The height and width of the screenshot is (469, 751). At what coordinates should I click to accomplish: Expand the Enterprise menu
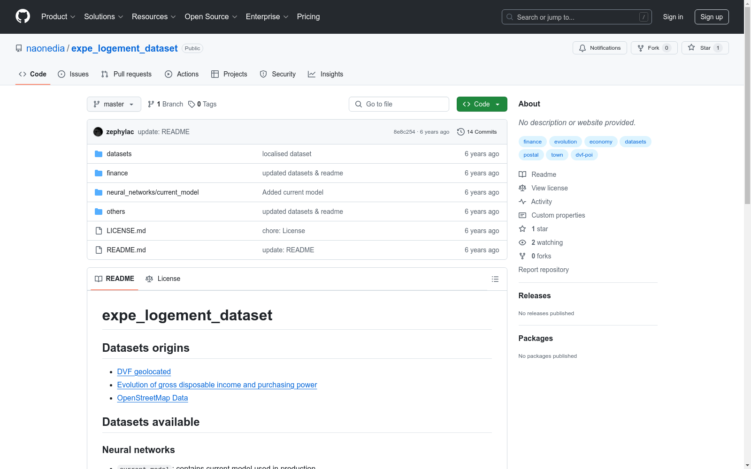267,17
